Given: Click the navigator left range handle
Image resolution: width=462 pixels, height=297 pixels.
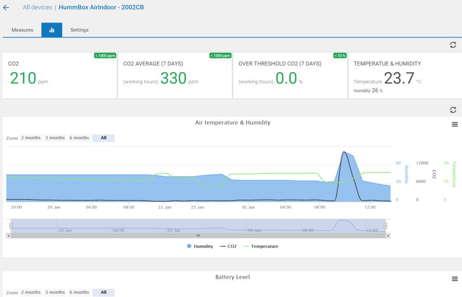Looking at the screenshot, I should click(x=11, y=226).
